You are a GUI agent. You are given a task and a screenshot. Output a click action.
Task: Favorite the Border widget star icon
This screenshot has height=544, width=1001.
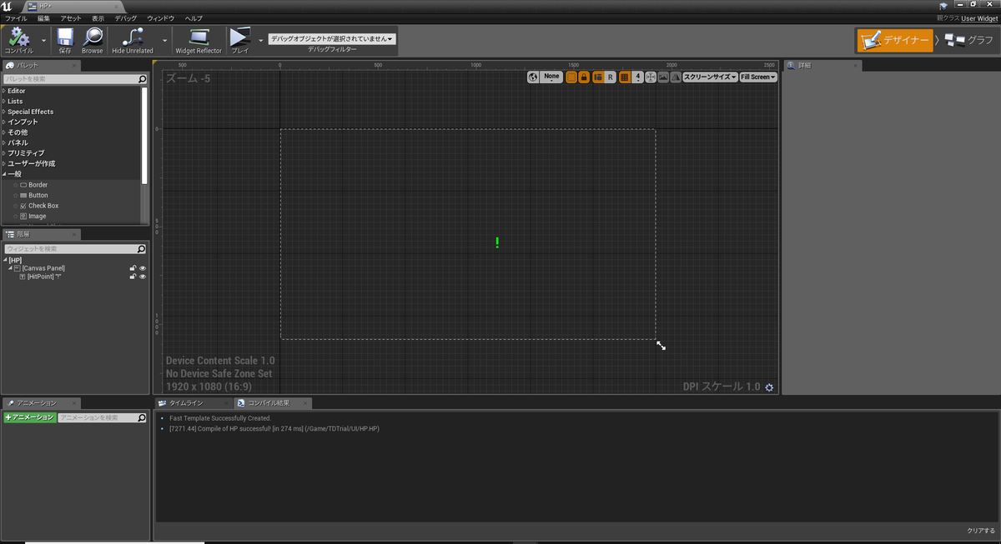point(15,185)
